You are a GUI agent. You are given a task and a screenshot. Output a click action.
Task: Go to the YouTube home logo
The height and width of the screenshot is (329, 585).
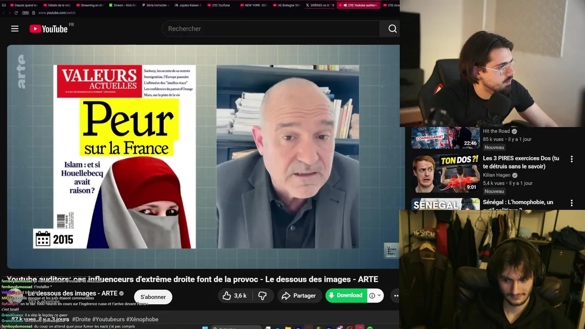pos(48,29)
